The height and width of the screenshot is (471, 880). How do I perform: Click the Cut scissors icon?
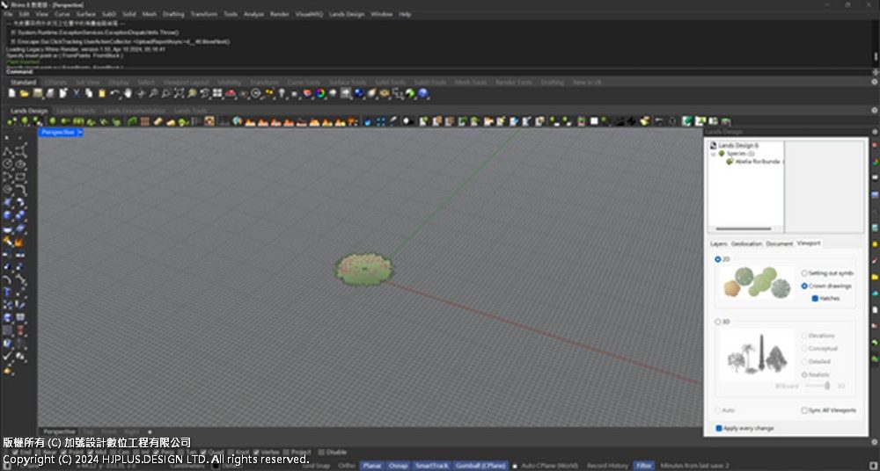pos(77,94)
